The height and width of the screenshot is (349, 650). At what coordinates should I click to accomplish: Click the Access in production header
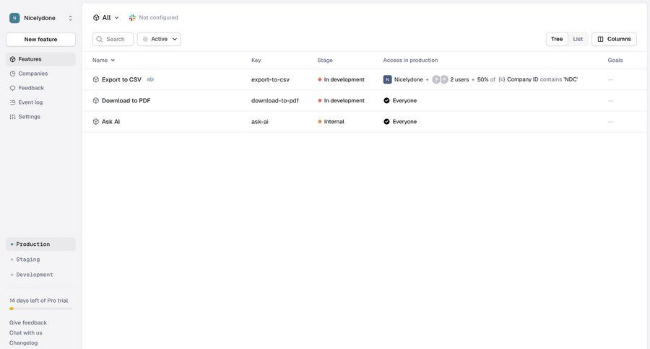410,61
